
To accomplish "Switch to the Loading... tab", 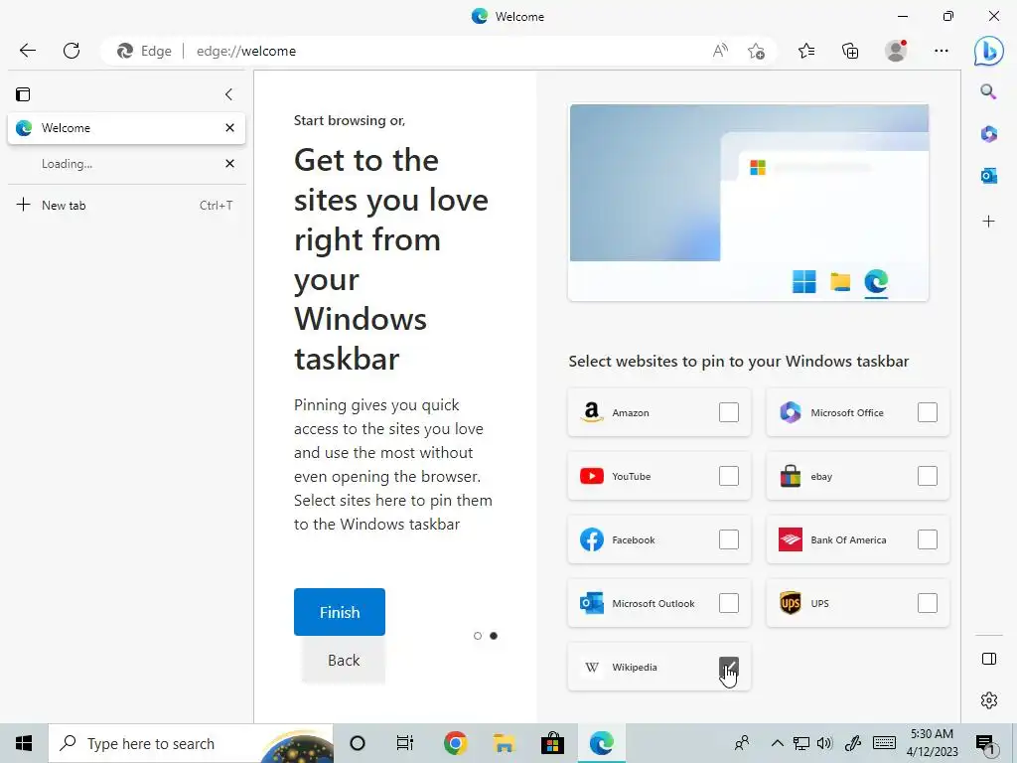I will (126, 164).
